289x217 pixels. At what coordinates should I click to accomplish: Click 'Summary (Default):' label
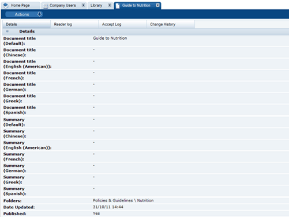[x=14, y=122]
